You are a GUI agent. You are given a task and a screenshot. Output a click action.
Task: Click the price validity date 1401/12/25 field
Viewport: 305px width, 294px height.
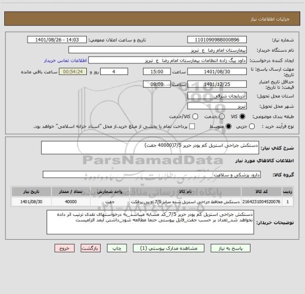(x=217, y=84)
